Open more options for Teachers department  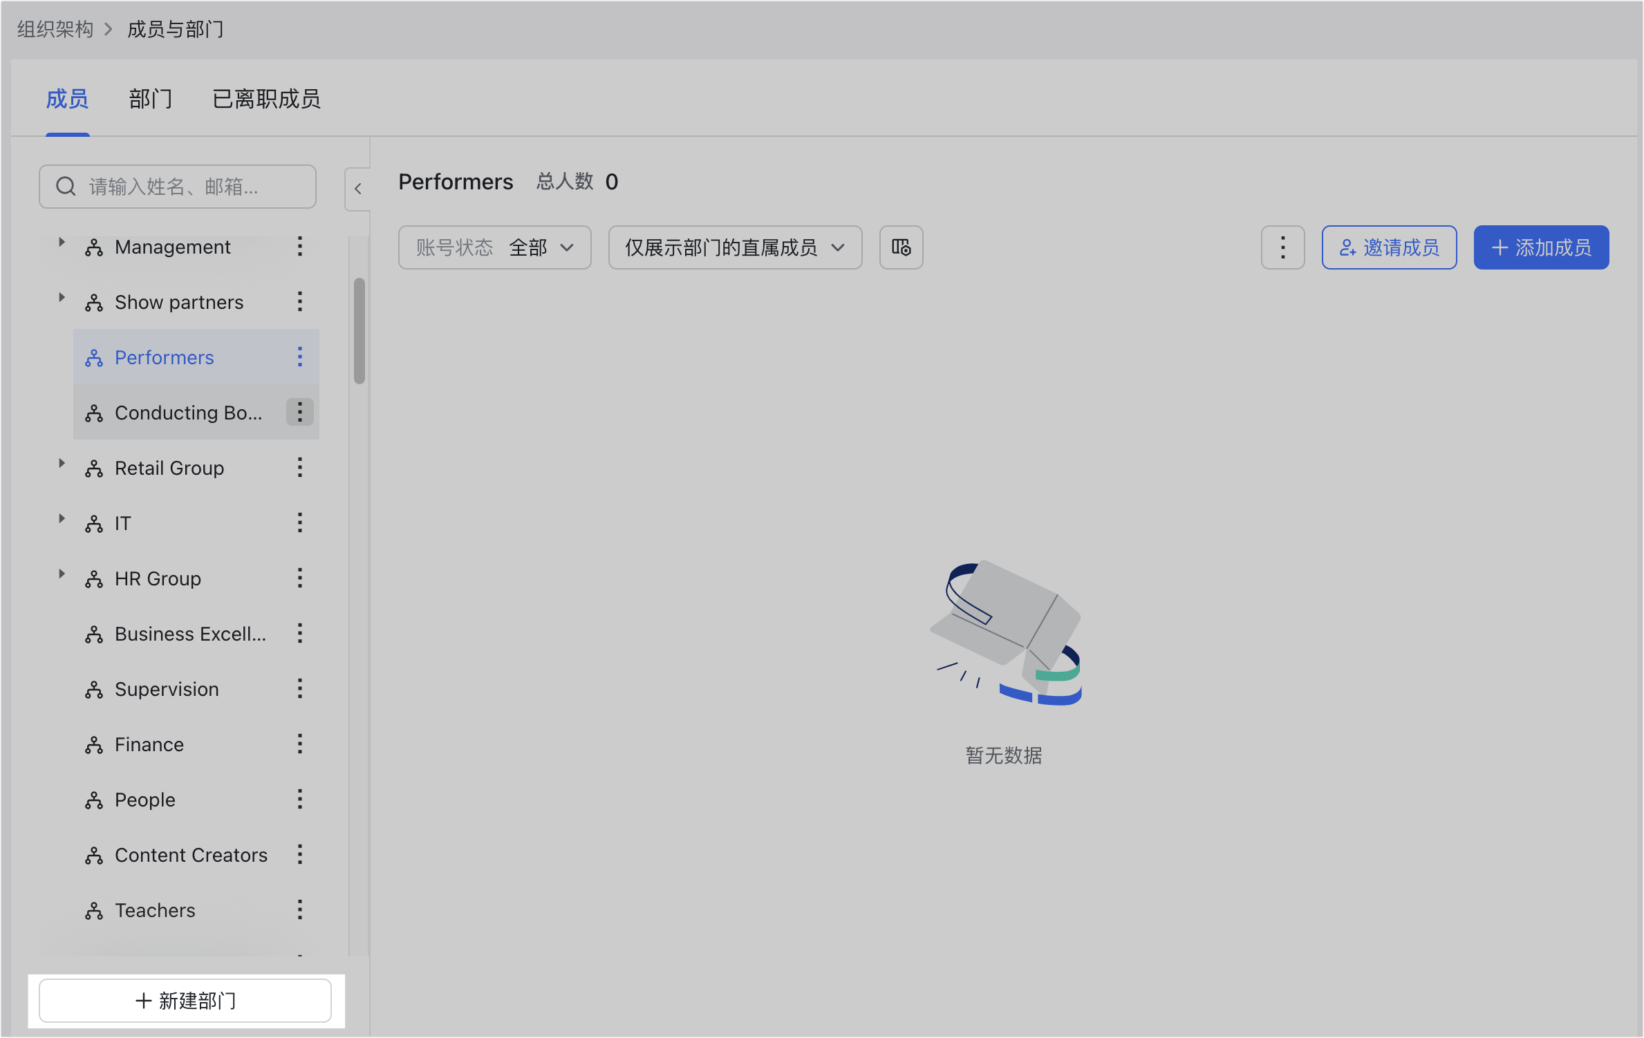300,910
